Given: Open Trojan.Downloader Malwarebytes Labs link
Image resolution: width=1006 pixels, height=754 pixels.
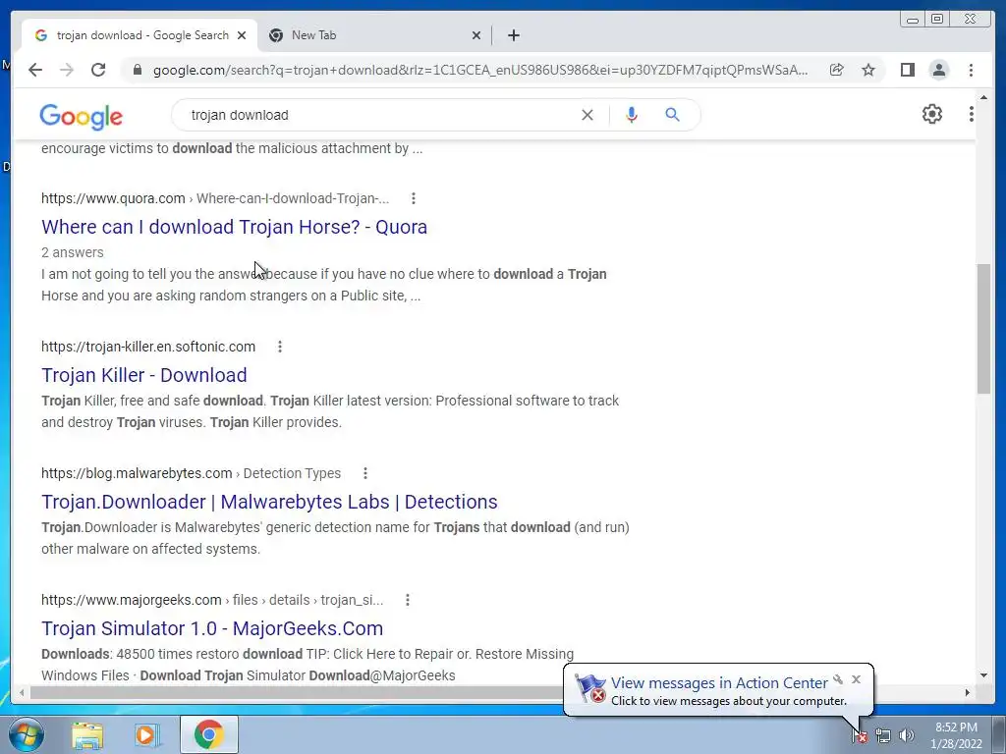Looking at the screenshot, I should [269, 502].
